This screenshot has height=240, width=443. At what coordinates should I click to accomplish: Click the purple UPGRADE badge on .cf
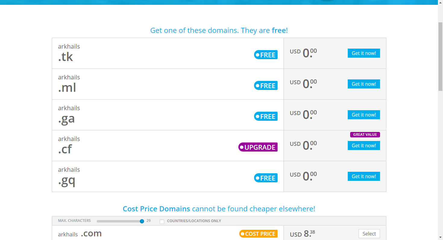point(258,147)
